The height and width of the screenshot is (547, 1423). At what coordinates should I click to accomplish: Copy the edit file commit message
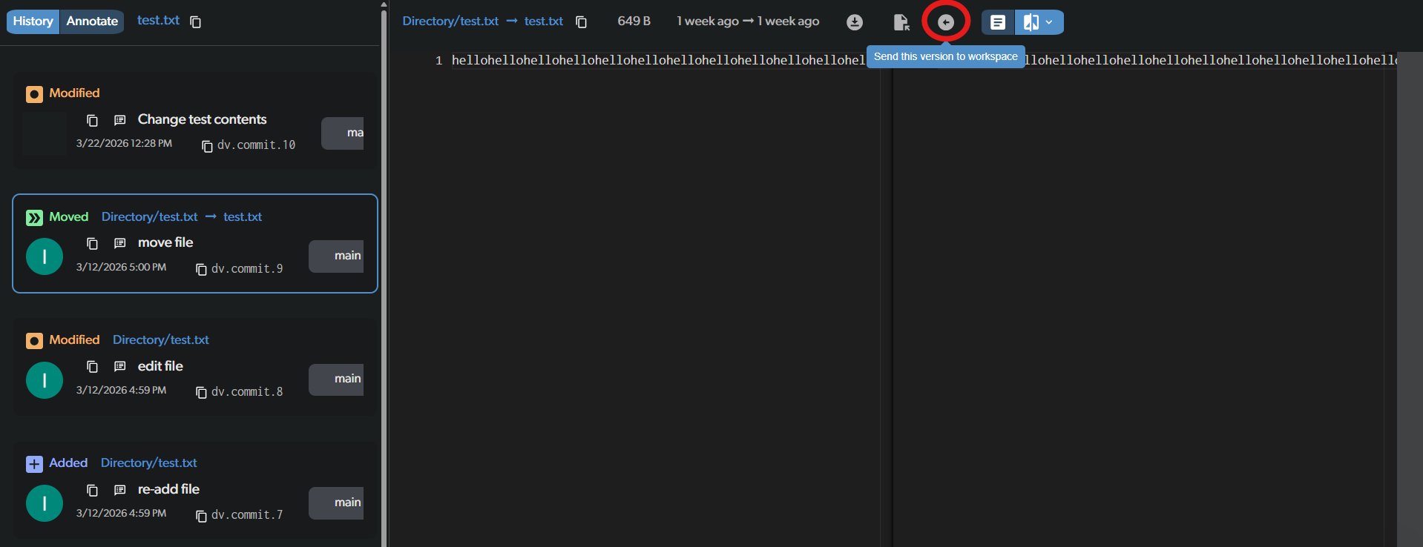point(92,367)
